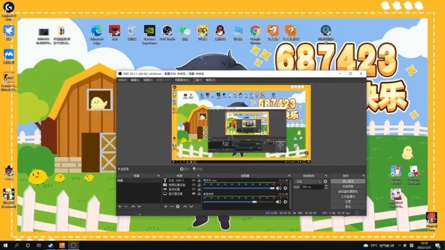
Task: Mute the 麦克风/Aux speaker icon
Action: point(279,188)
